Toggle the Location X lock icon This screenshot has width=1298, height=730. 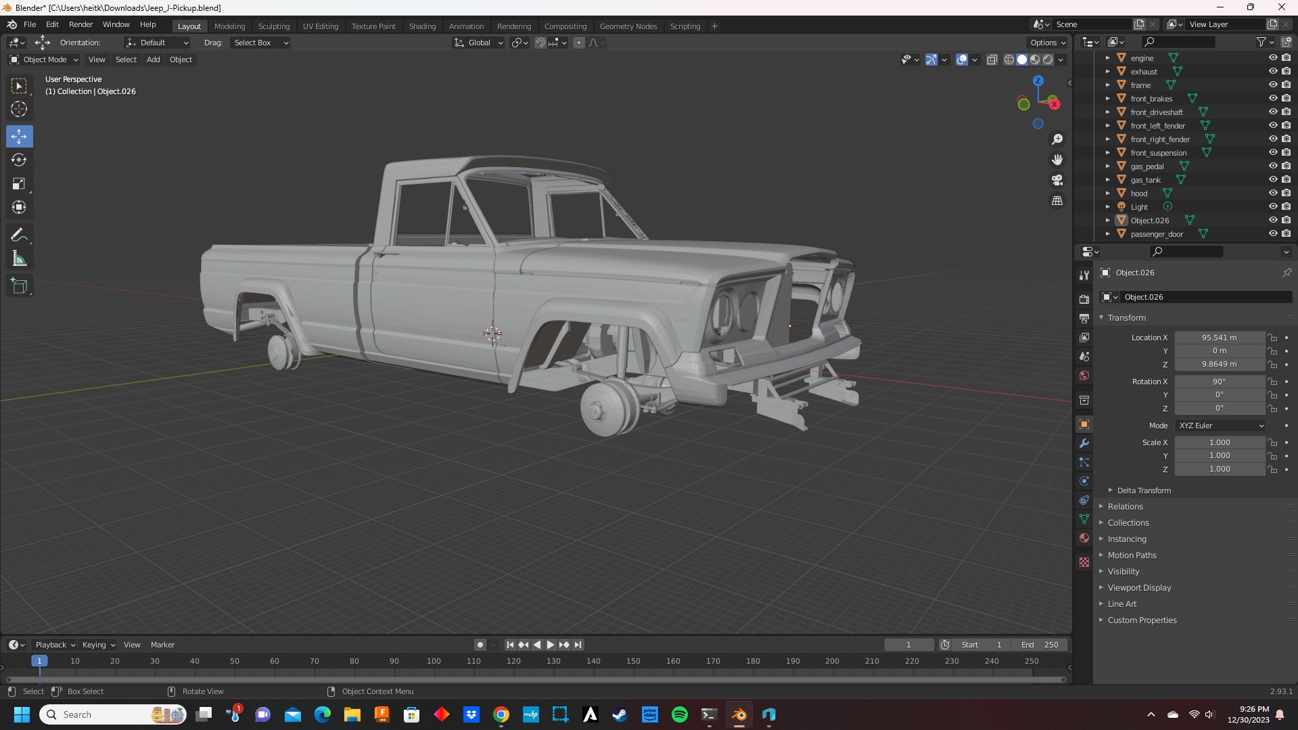coord(1272,338)
